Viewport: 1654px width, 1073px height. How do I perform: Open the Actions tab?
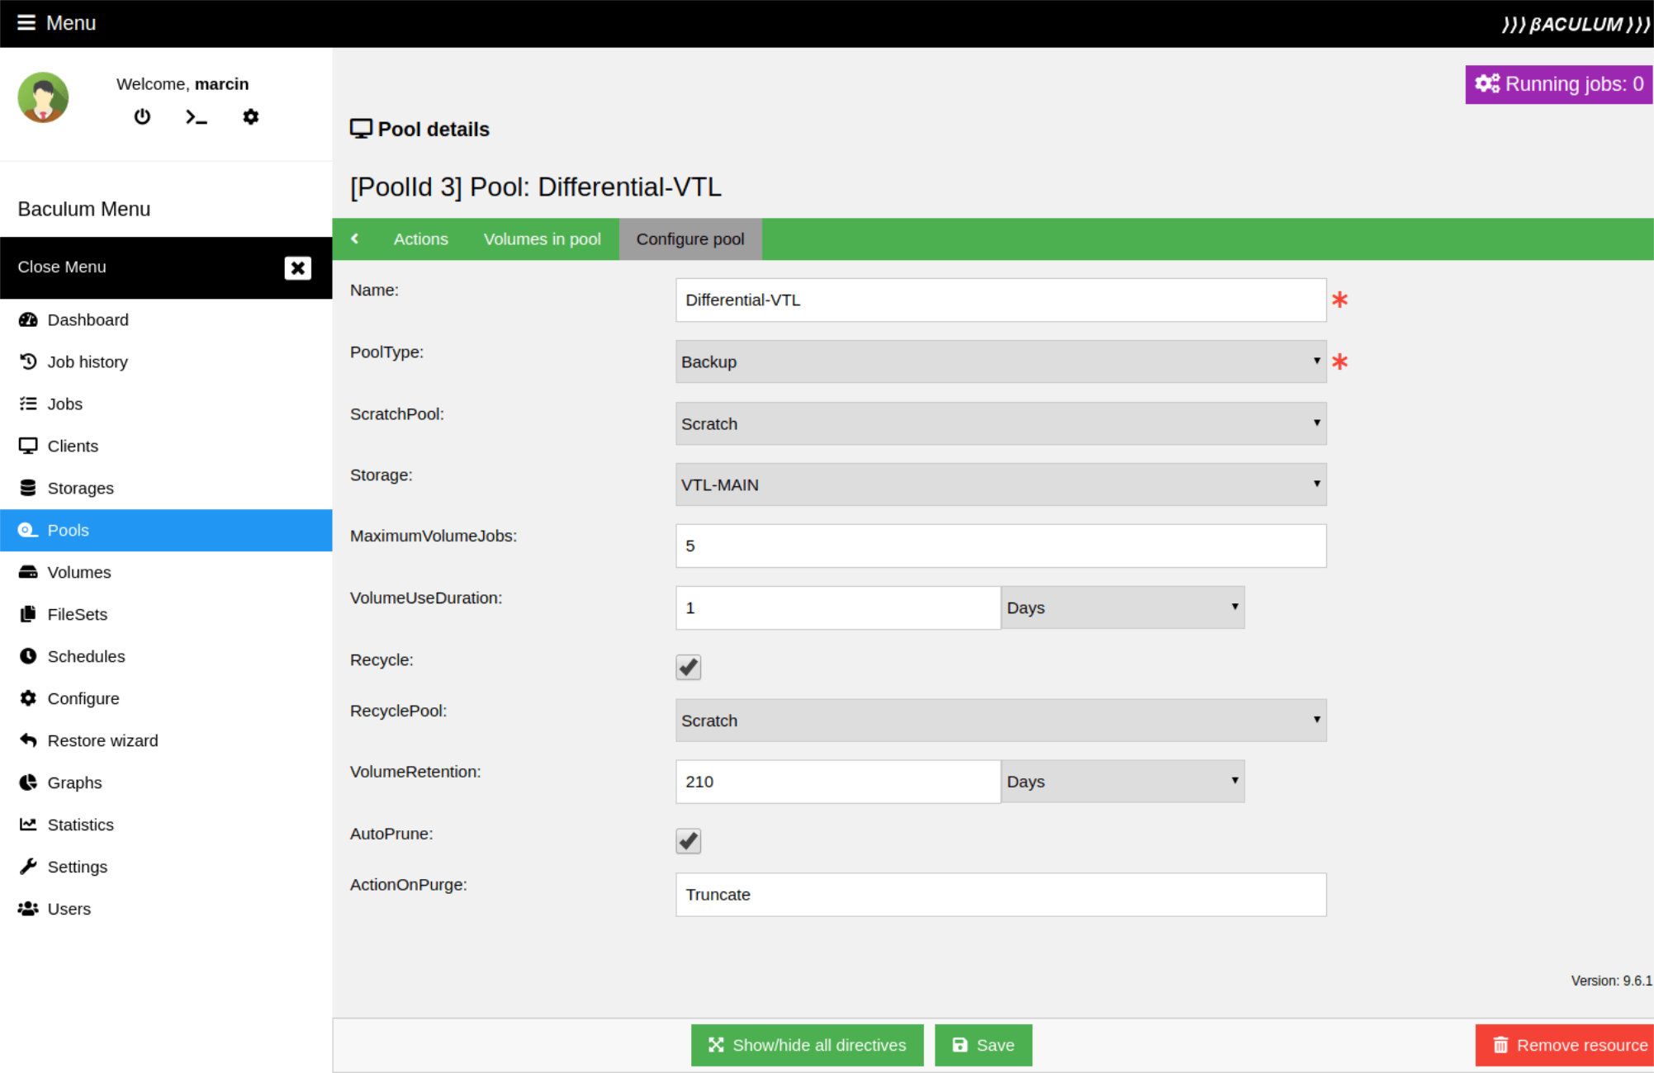[x=420, y=239]
